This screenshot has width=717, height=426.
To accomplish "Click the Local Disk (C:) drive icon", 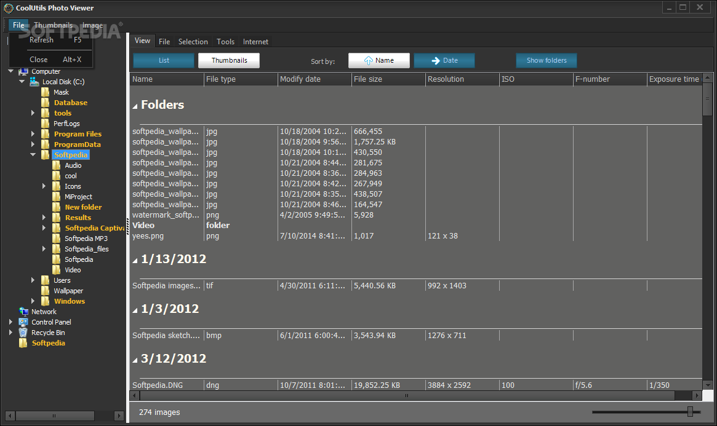I will pyautogui.click(x=34, y=82).
